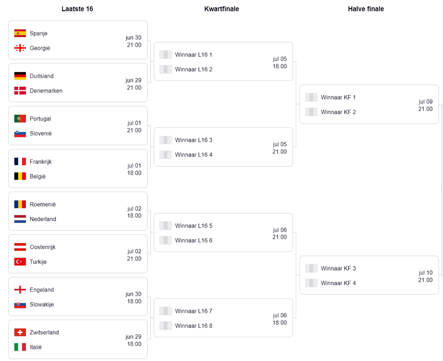Click the Spain flag icon
443x361 pixels.
(20, 33)
